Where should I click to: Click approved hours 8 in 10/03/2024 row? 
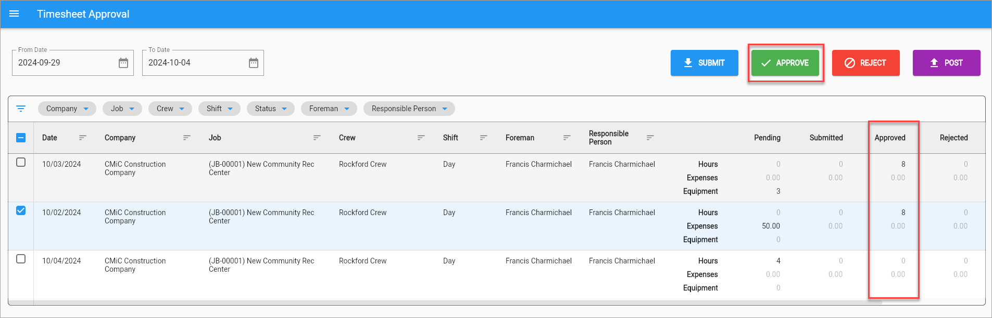pos(903,164)
